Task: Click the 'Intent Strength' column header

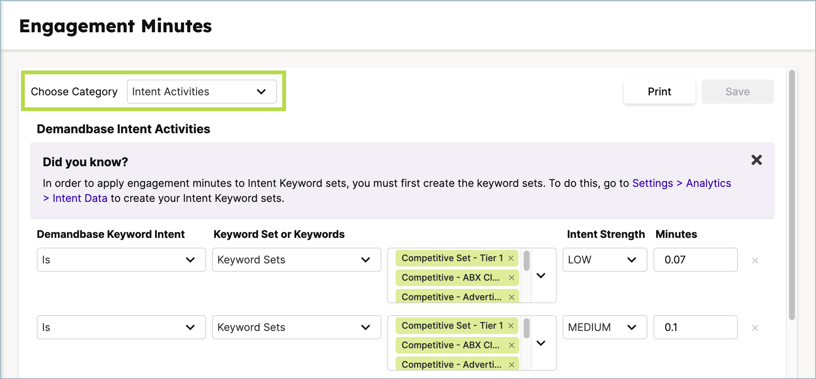Action: (606, 234)
